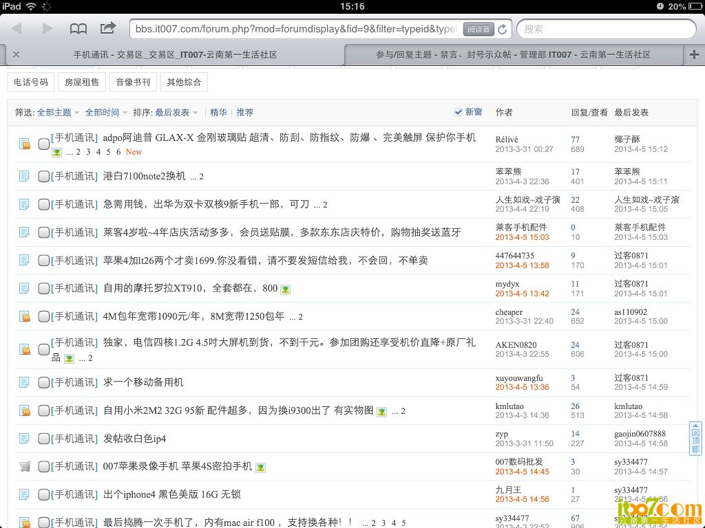The height and width of the screenshot is (528, 705).
Task: Click hot thread icon beside 电信四核1.2G post
Action: (x=24, y=349)
